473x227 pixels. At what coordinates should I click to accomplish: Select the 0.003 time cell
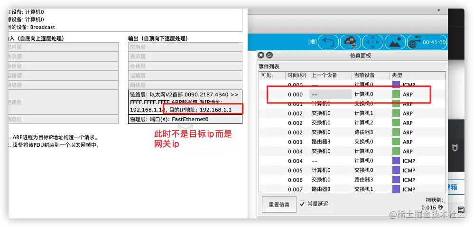(295, 142)
